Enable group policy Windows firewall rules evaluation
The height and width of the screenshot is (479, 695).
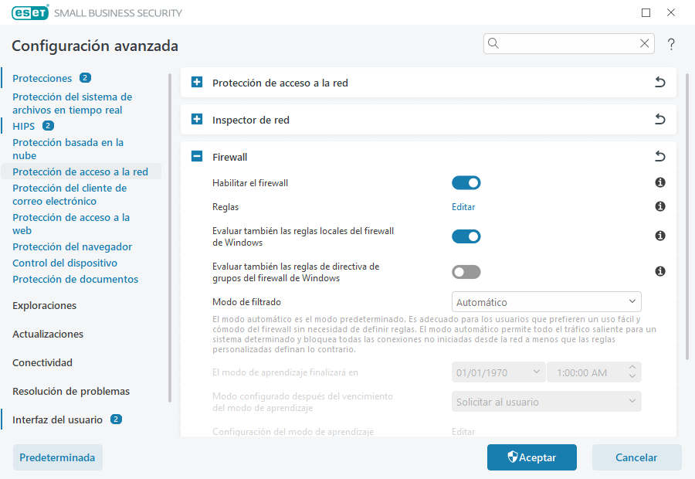tap(466, 271)
